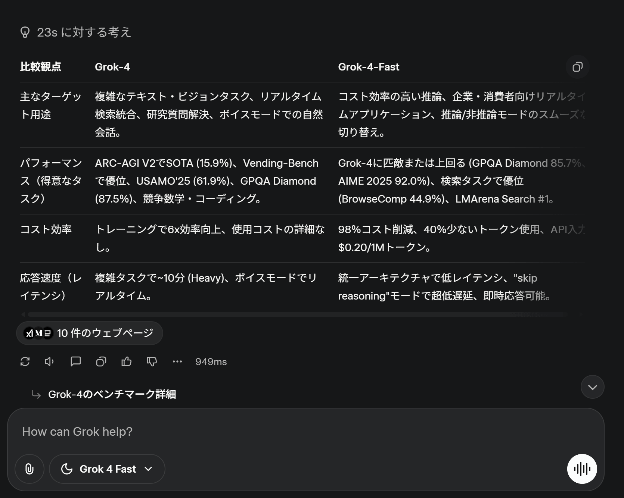
Task: Read the response aloud with speaker icon
Action: click(49, 361)
